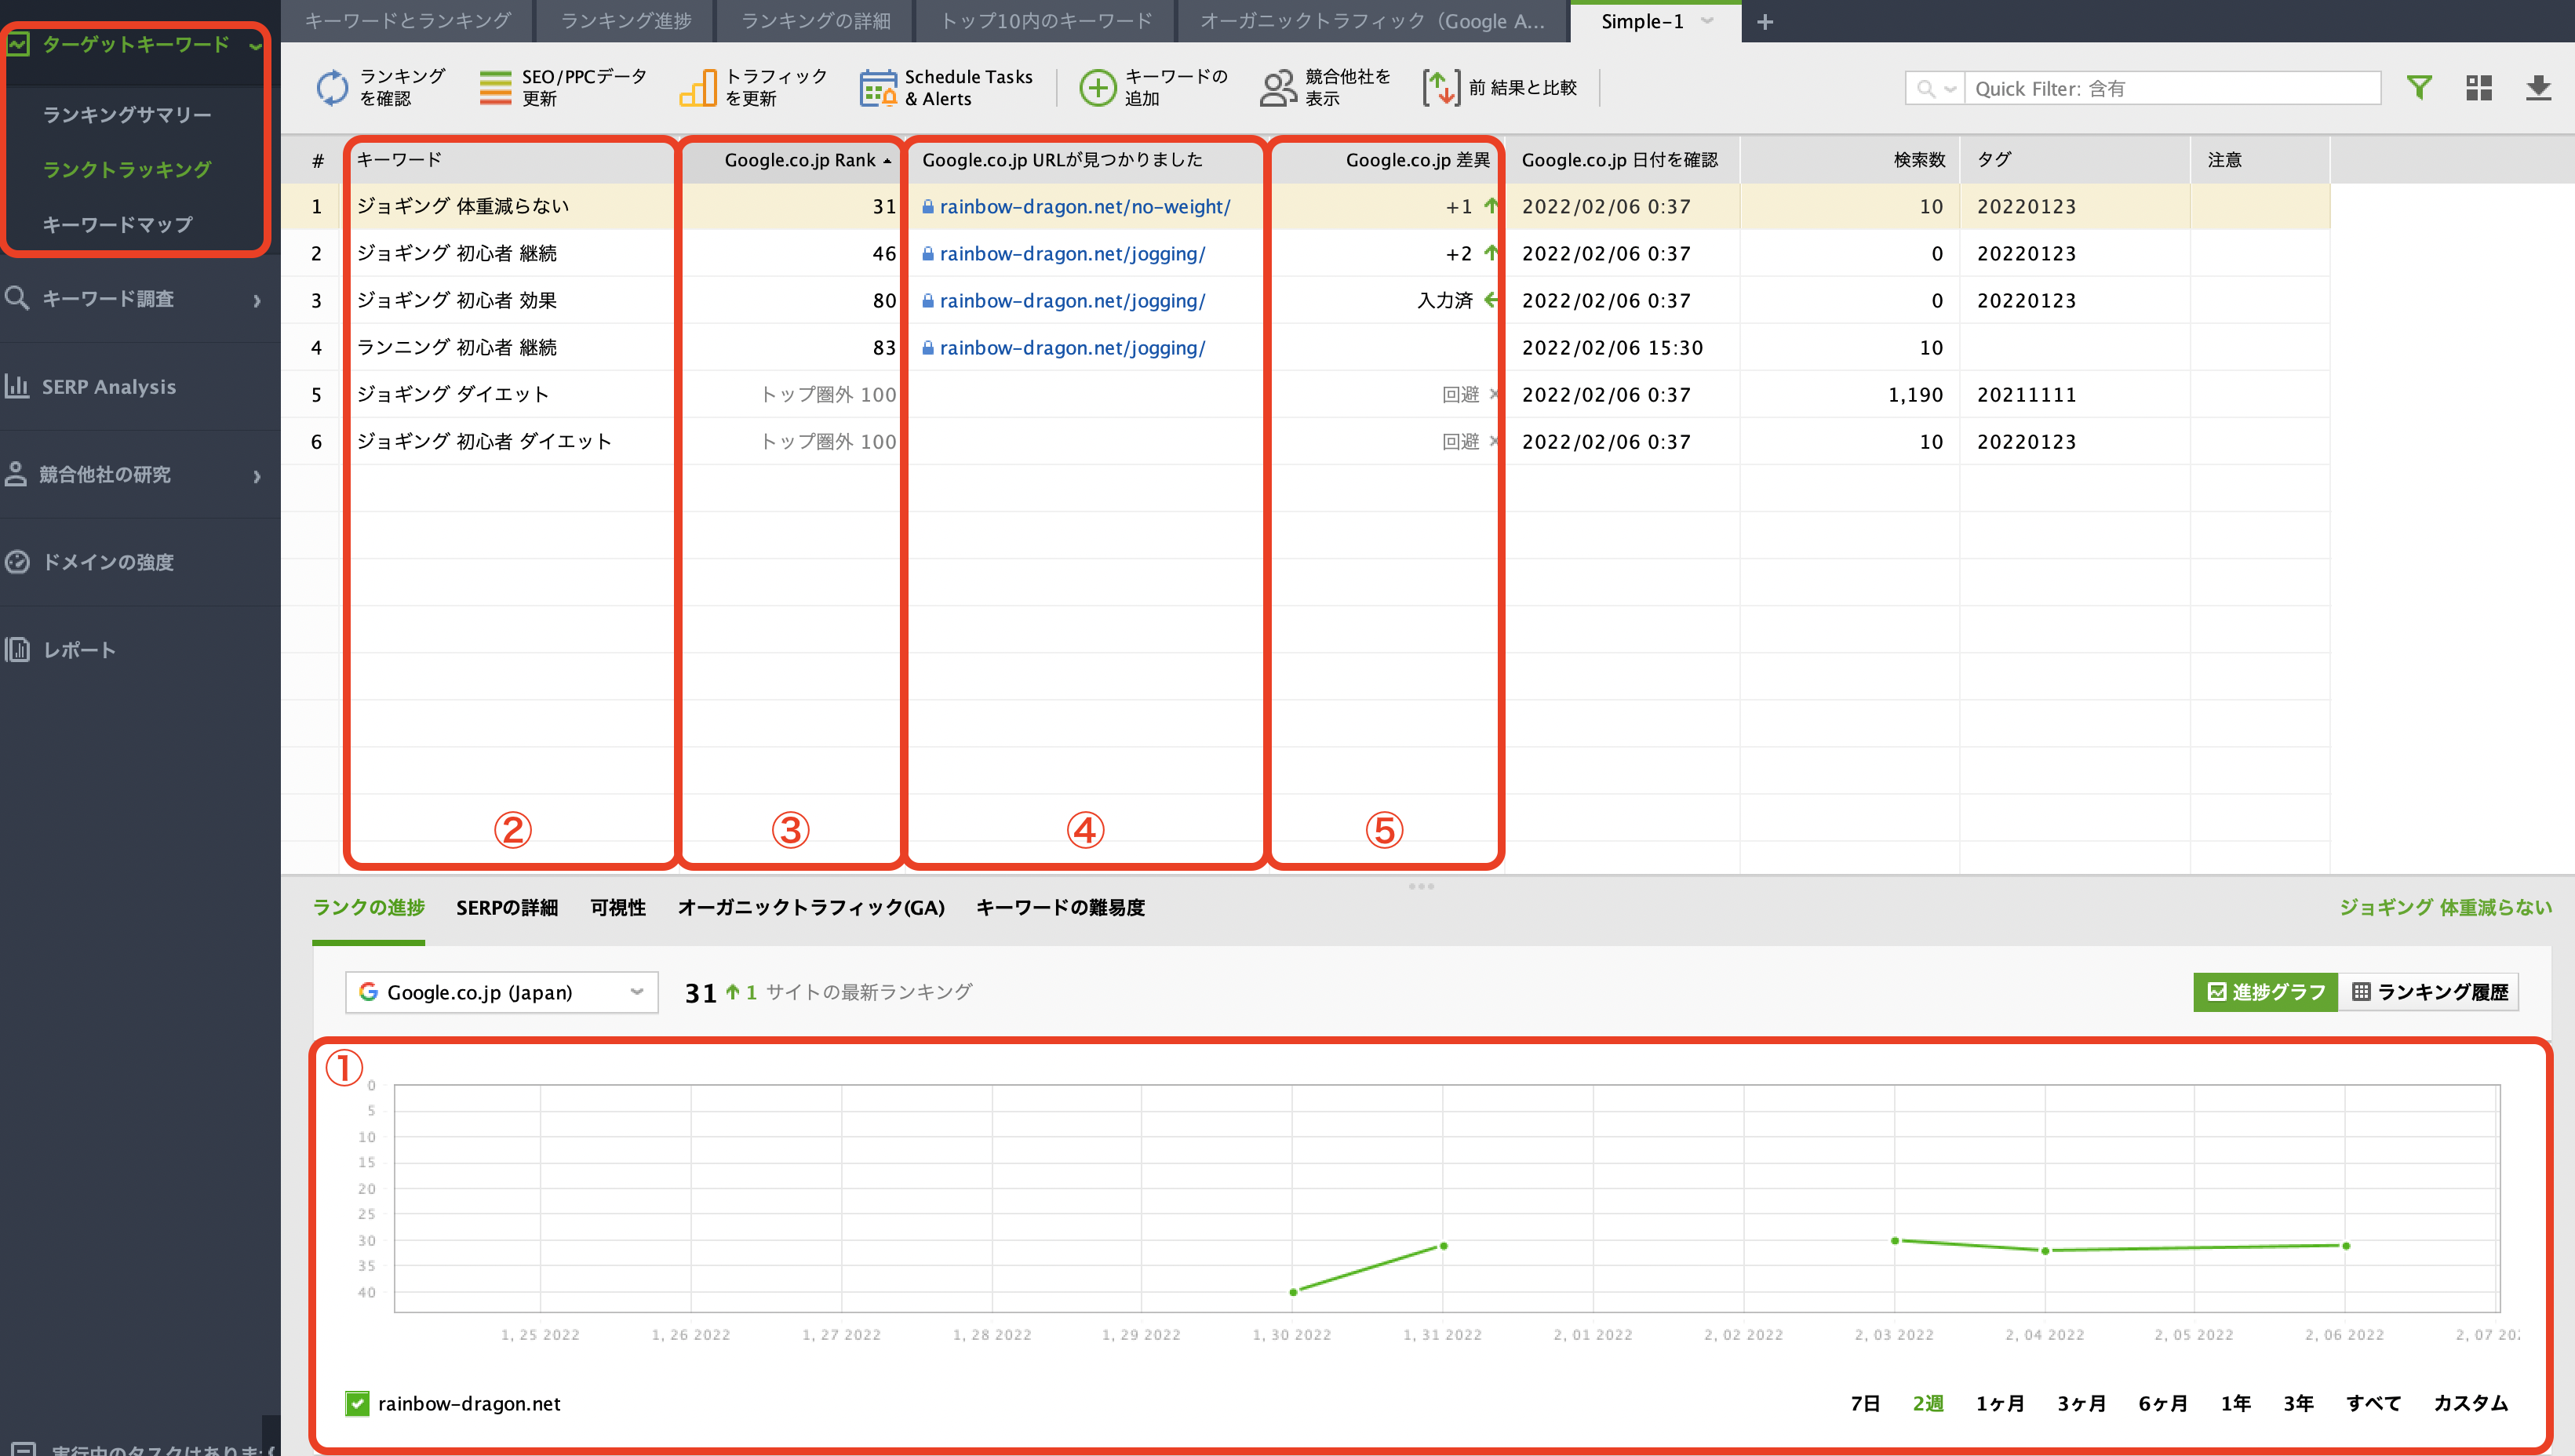The height and width of the screenshot is (1456, 2575).
Task: Select the 6ヶ月 time range
Action: tap(2163, 1403)
